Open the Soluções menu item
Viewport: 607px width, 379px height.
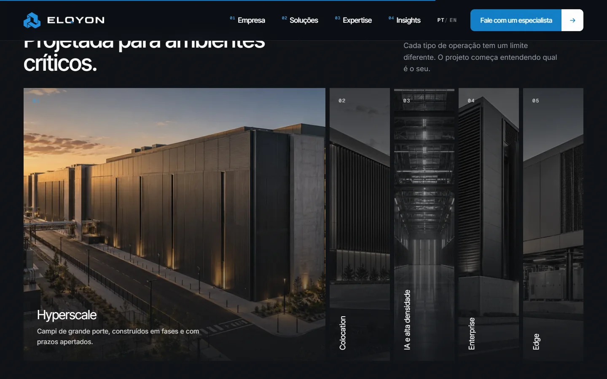click(x=300, y=20)
